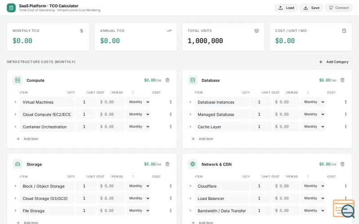The image size is (359, 224).
Task: Click the Total Units value 1,000,000
Action: click(205, 41)
